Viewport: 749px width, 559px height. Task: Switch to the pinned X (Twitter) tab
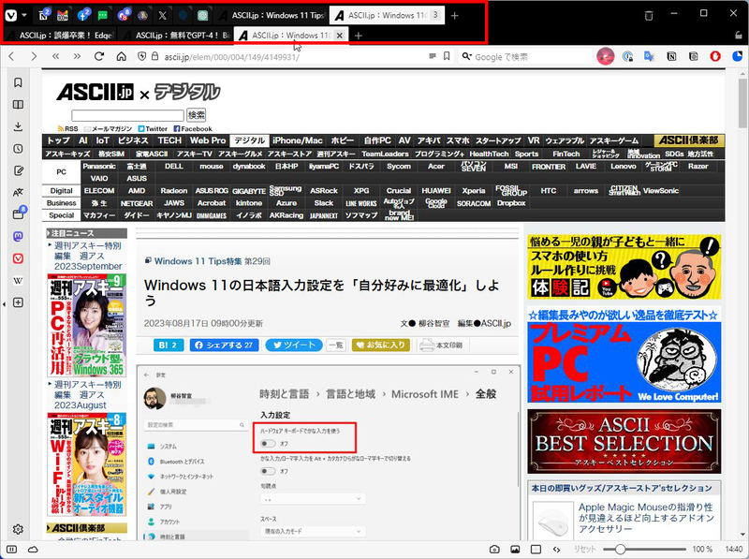point(162,15)
